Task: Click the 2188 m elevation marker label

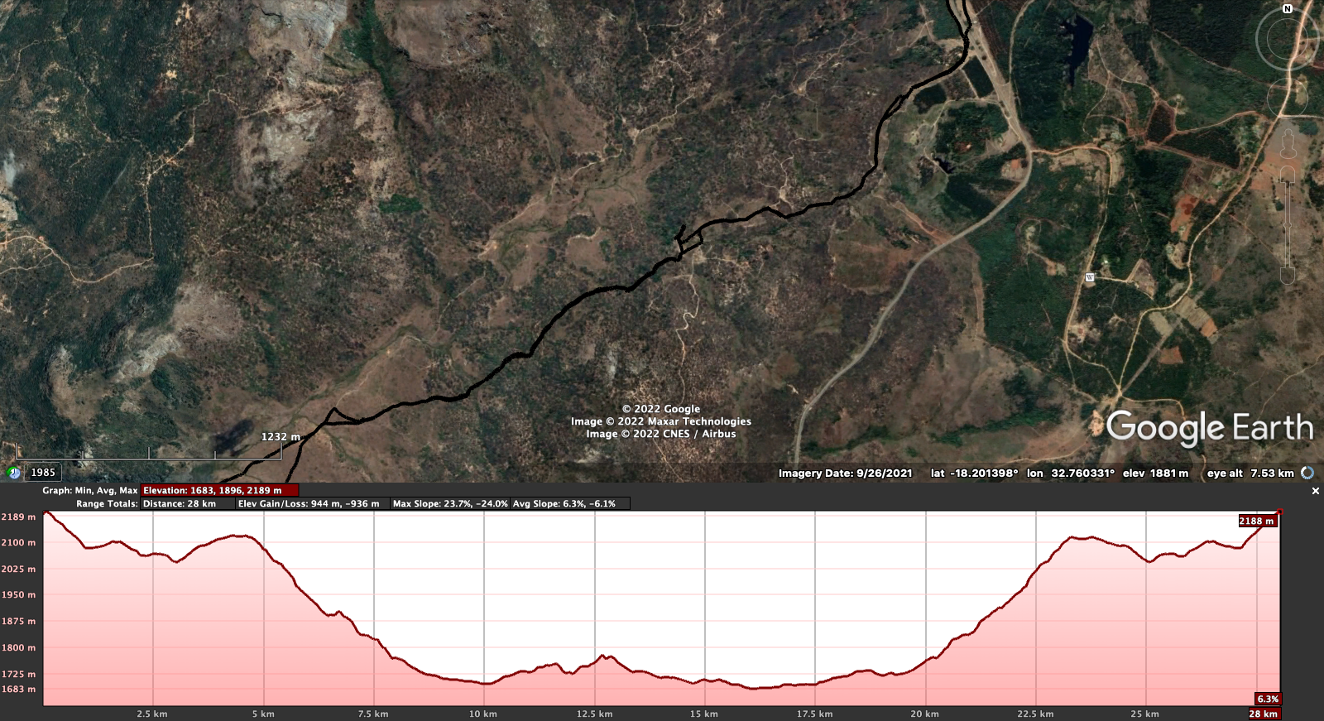Action: [1256, 521]
